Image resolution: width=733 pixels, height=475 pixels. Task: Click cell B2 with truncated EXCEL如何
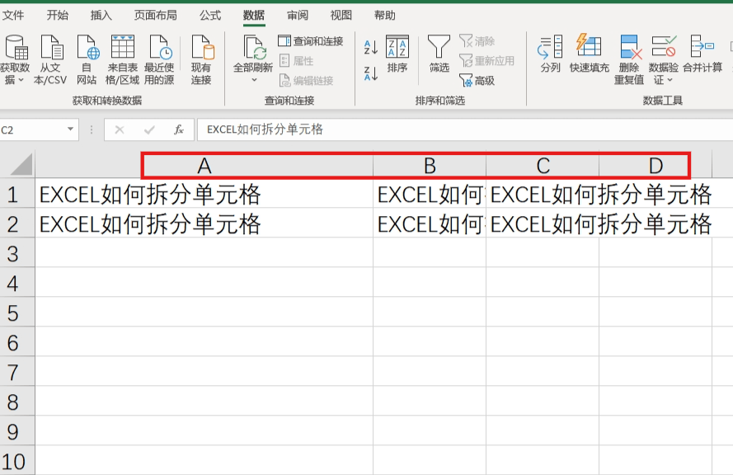(430, 224)
